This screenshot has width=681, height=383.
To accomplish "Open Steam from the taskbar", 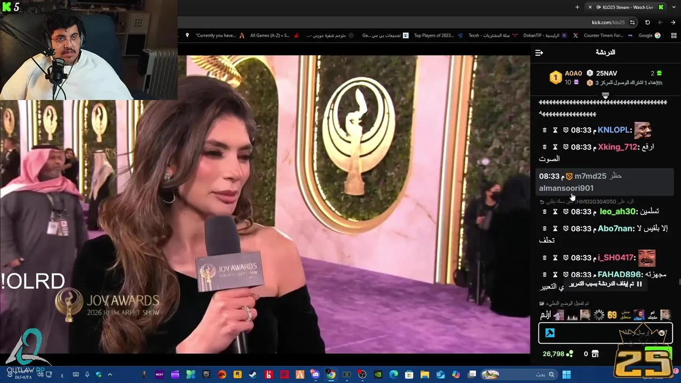I will [x=253, y=374].
